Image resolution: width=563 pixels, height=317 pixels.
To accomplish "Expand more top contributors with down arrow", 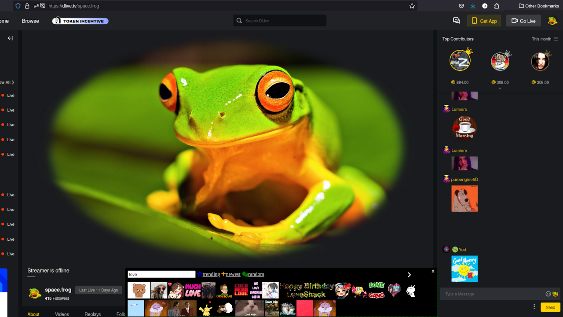I will point(500,88).
